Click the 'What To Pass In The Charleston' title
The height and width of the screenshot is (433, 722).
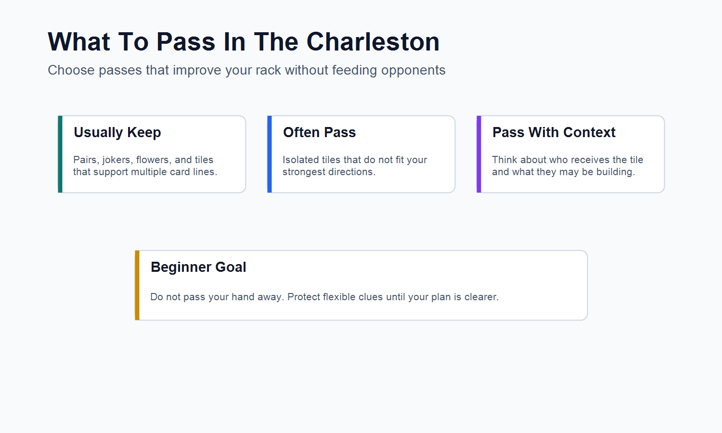click(x=244, y=42)
